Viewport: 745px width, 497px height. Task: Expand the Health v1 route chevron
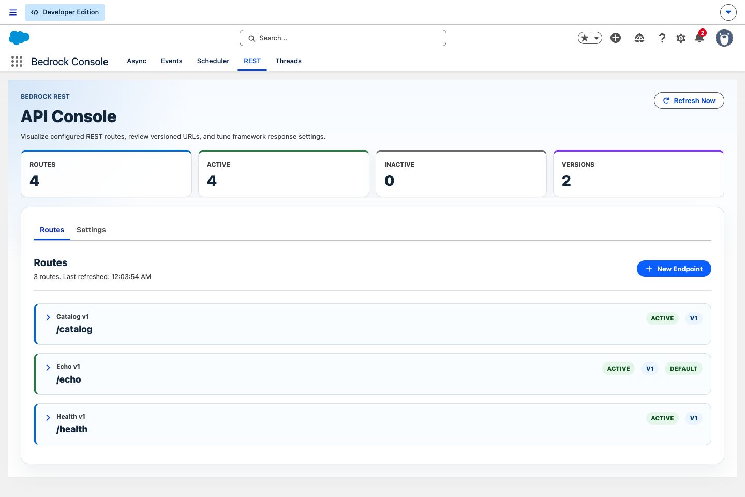(x=48, y=417)
